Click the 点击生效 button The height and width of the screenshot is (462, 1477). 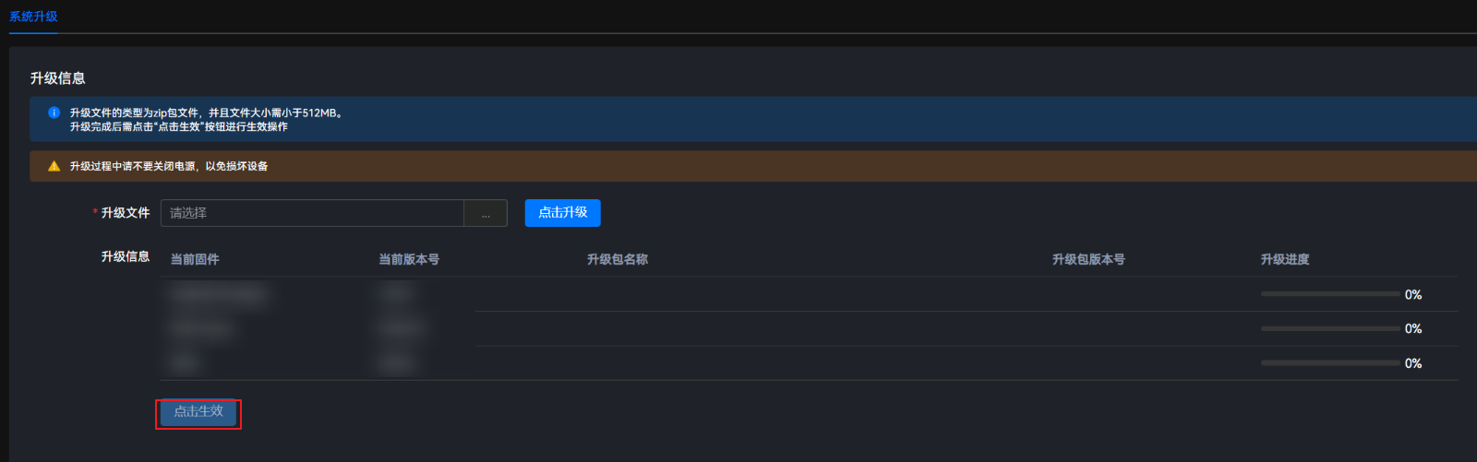click(198, 411)
